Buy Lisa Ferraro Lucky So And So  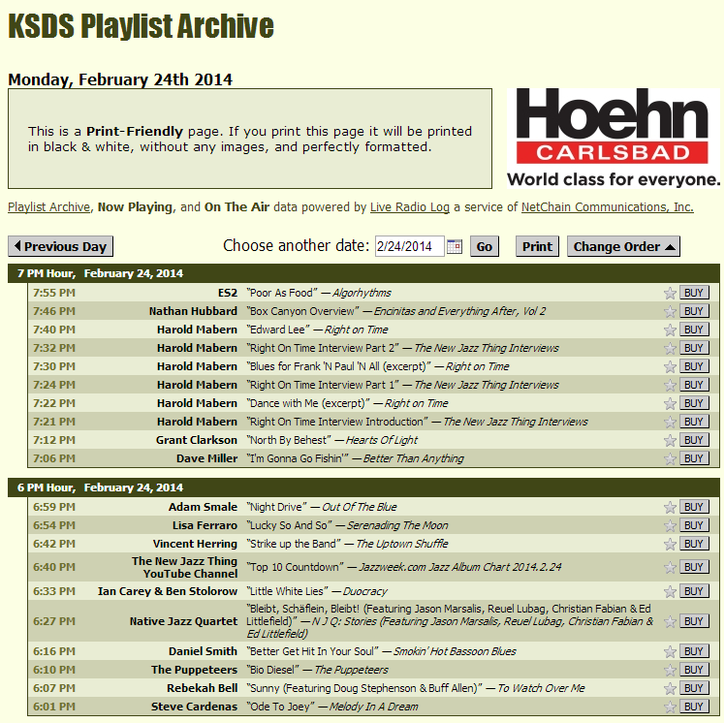coord(694,525)
